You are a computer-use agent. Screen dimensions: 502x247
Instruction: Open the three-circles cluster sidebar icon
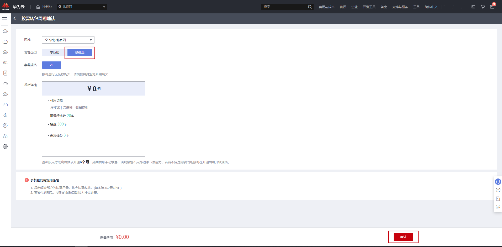pos(5,136)
